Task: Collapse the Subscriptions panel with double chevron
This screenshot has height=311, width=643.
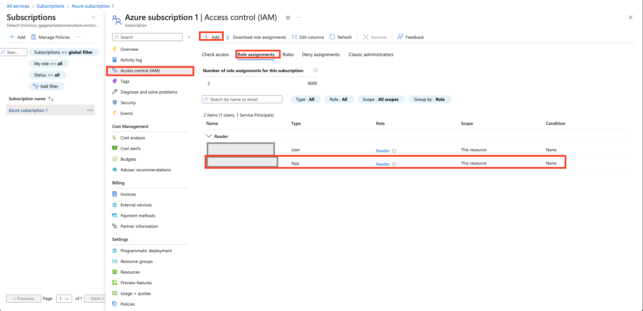Action: click(93, 17)
